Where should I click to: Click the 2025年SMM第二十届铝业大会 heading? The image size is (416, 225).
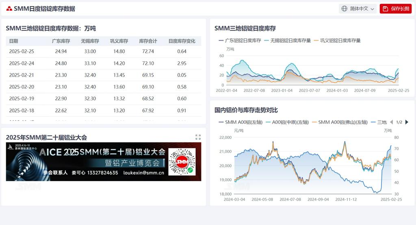(x=46, y=137)
